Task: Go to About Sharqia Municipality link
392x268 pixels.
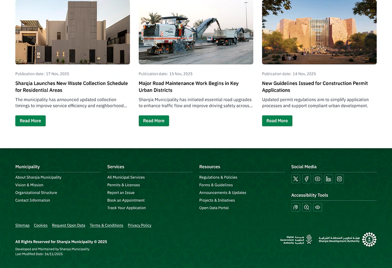Action: pos(38,177)
